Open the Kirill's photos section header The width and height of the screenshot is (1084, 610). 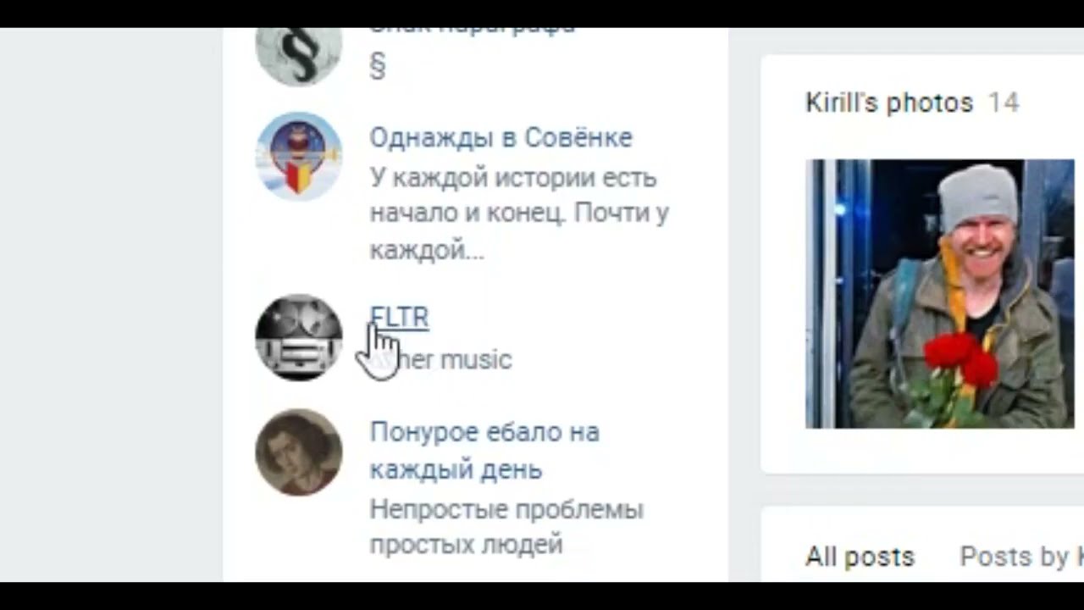[889, 103]
